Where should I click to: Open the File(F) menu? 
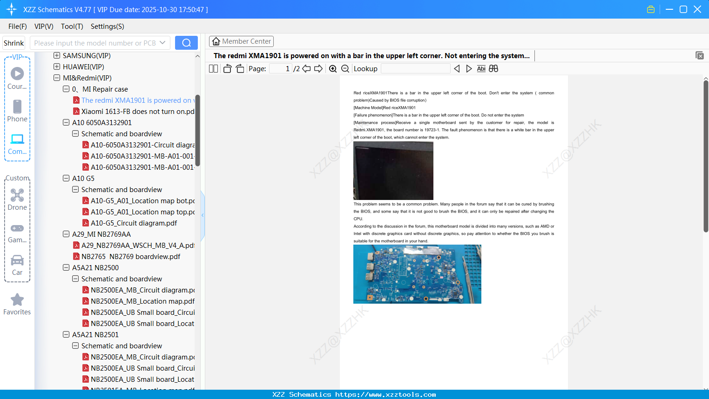[x=18, y=27]
